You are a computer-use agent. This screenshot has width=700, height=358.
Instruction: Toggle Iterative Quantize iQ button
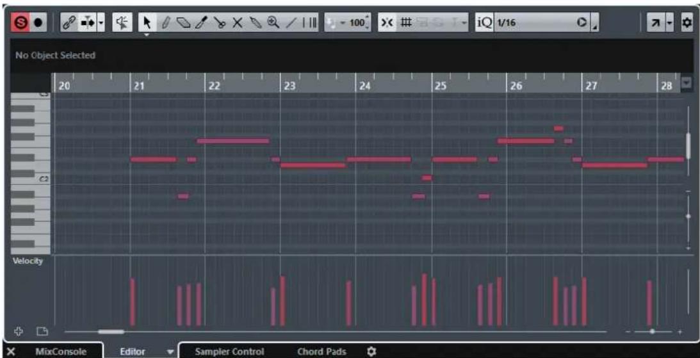tap(484, 22)
